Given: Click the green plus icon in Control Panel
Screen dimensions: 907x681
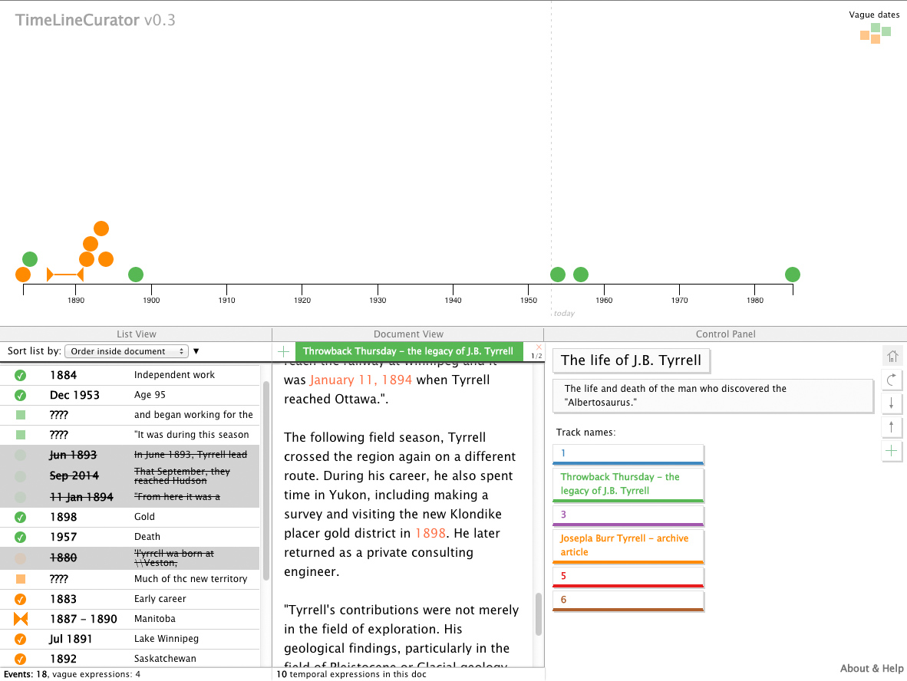Looking at the screenshot, I should point(891,451).
